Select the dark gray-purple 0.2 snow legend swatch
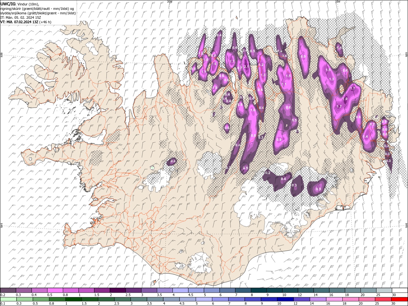 8,290
